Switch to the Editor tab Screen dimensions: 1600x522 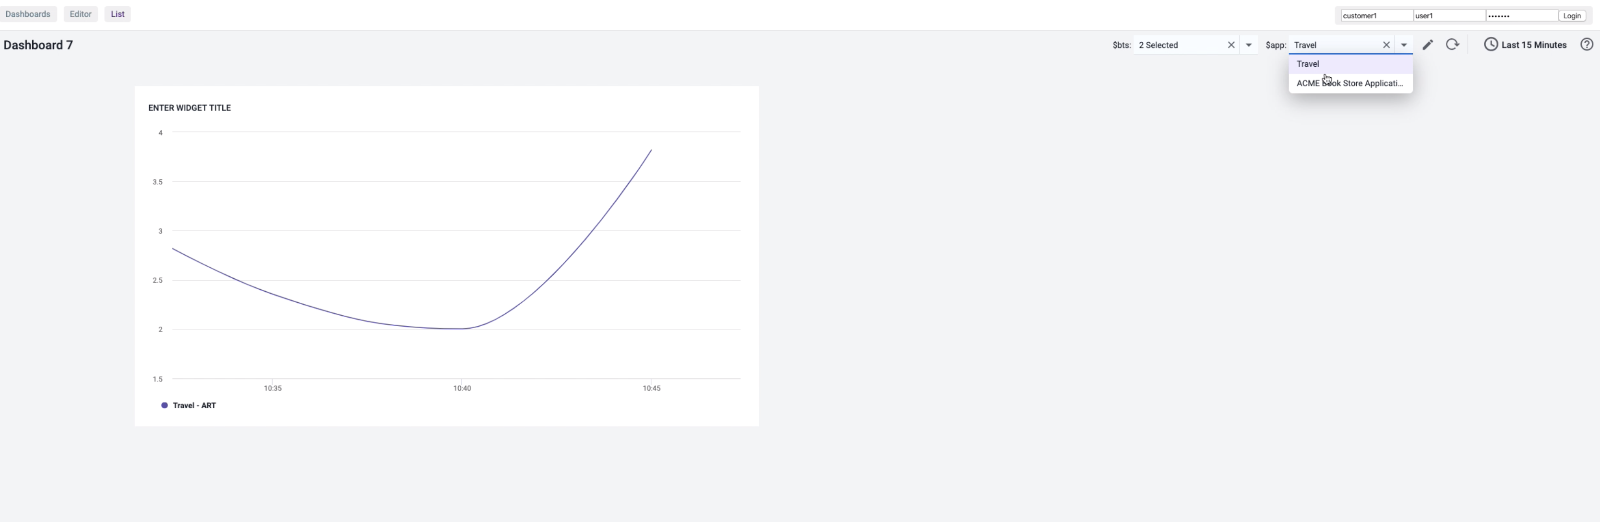(81, 14)
